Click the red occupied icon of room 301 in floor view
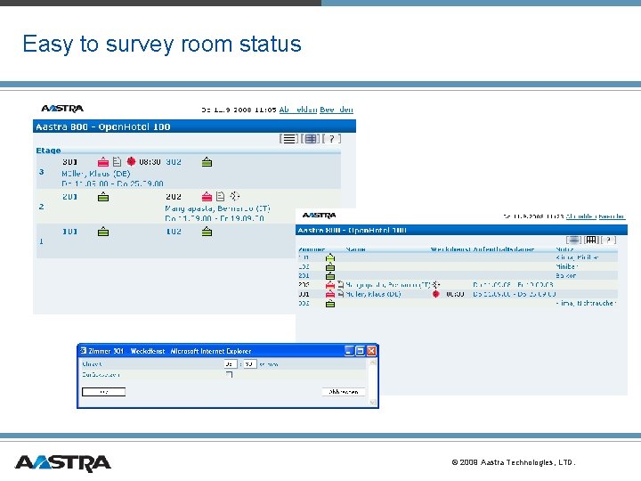 pos(103,162)
